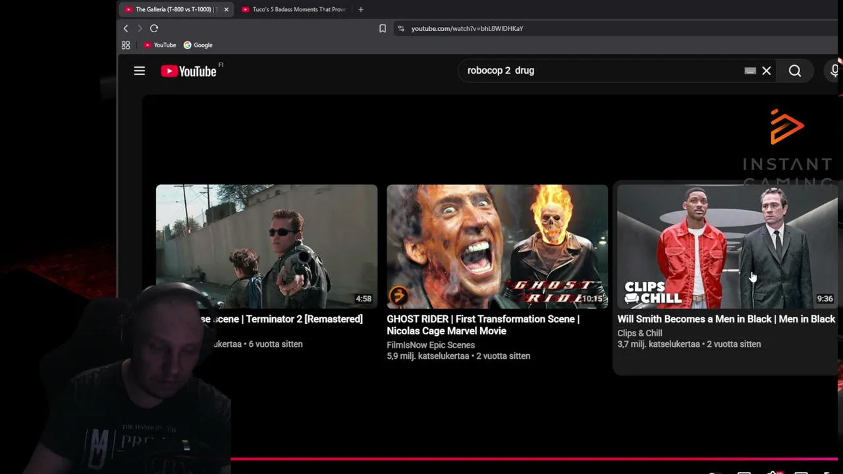Clear the search query with X
The image size is (843, 474).
pos(767,70)
